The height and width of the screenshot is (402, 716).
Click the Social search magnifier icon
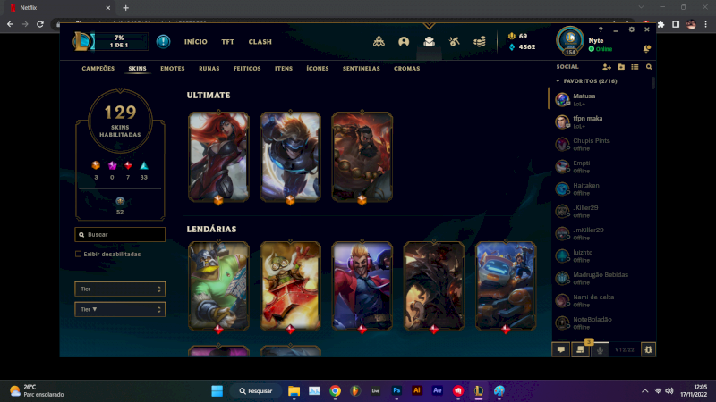point(649,67)
